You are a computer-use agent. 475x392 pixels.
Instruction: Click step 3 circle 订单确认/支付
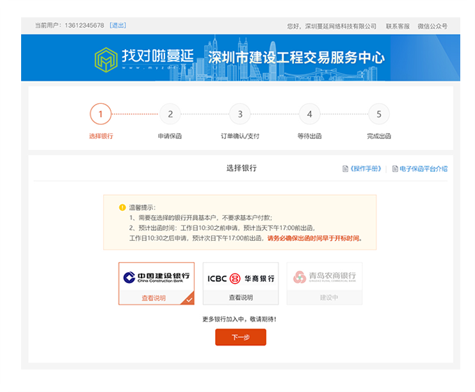(x=240, y=115)
